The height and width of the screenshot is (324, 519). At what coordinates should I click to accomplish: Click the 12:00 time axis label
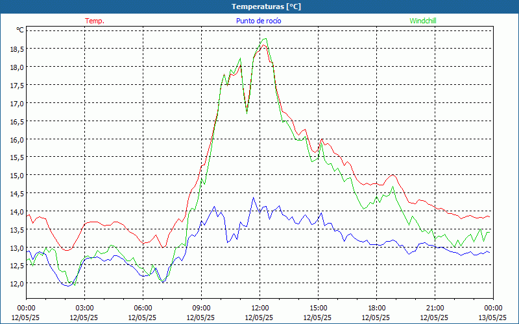[259, 308]
